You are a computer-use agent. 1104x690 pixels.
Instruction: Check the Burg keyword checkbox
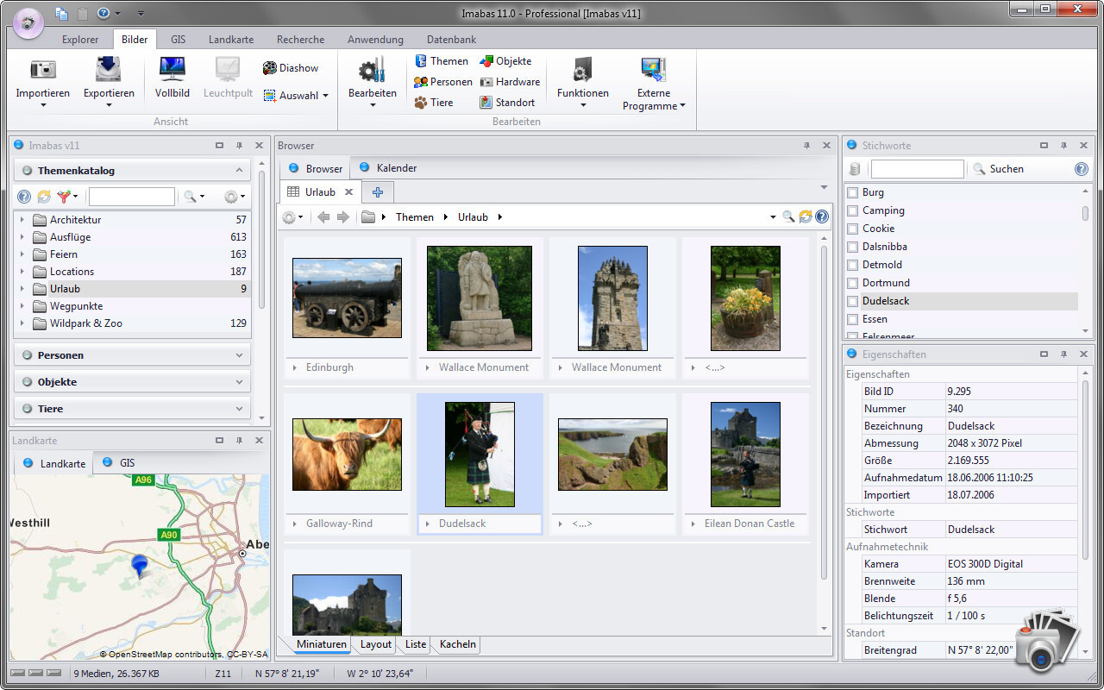click(x=853, y=192)
